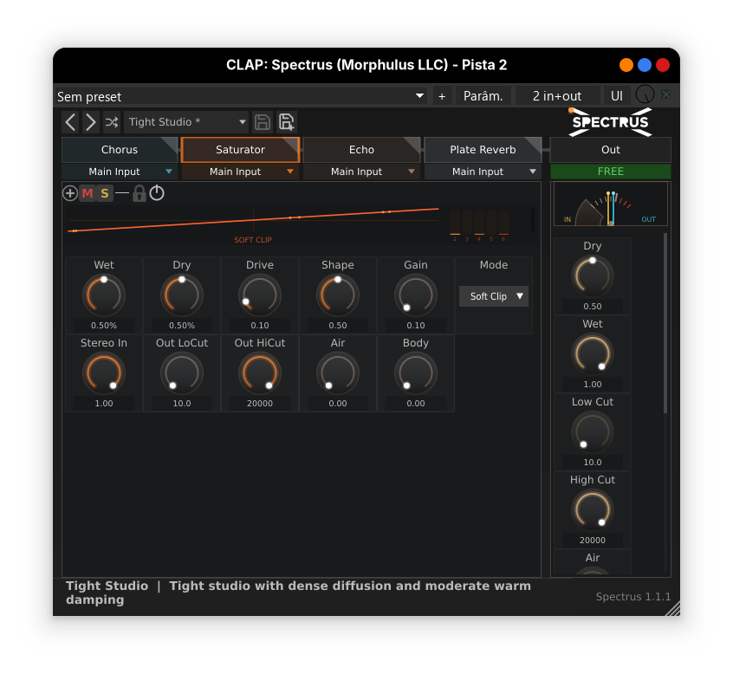Image resolution: width=733 pixels, height=674 pixels.
Task: Click the Parâm. button
Action: (x=483, y=96)
